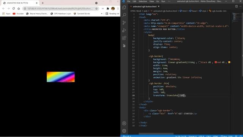Screen dimensions: 243x137
Task: Split the editor to the right
Action: point(236,6)
